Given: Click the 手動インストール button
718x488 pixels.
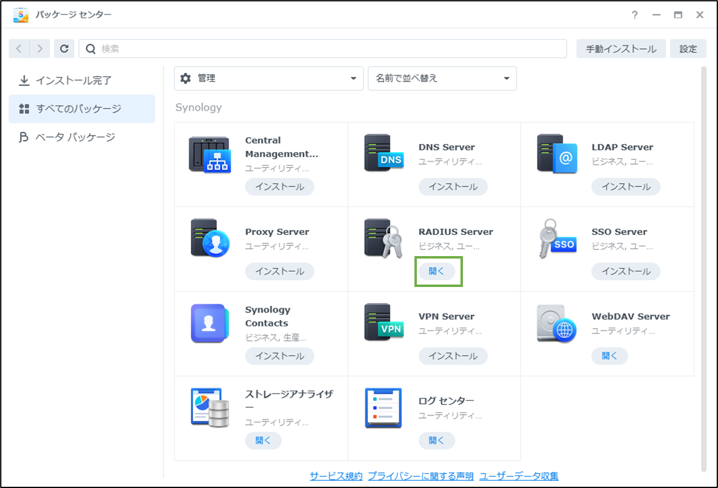Looking at the screenshot, I should 620,48.
